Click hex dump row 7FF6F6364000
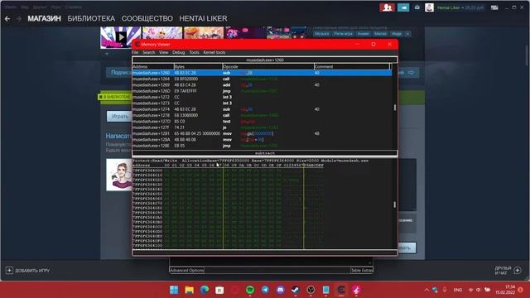Screen dimensions: 530x298 pos(229,171)
